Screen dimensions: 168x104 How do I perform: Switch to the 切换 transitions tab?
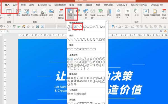(x=23, y=5)
